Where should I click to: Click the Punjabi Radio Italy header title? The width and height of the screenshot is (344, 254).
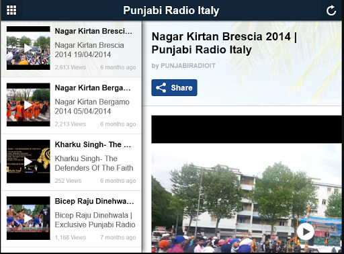pyautogui.click(x=171, y=11)
